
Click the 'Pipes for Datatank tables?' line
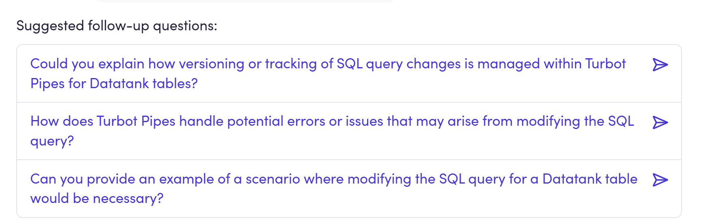point(114,84)
